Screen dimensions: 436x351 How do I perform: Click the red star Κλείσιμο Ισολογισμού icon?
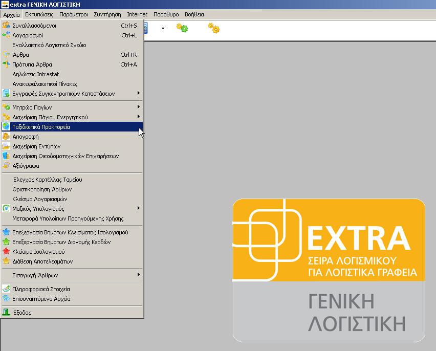click(x=6, y=251)
